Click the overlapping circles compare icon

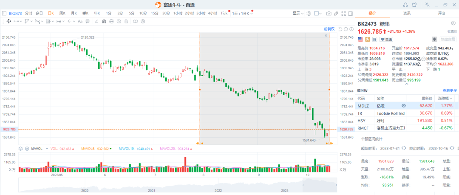pos(135,21)
